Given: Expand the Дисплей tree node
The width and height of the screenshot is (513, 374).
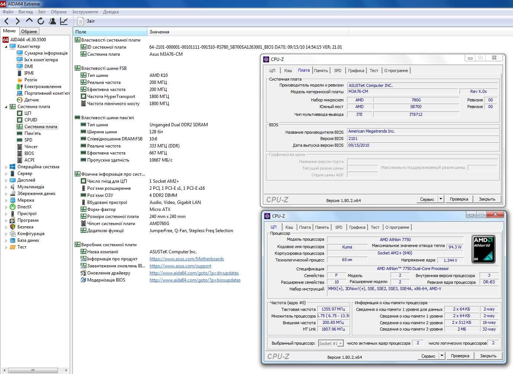Looking at the screenshot, I should point(6,180).
